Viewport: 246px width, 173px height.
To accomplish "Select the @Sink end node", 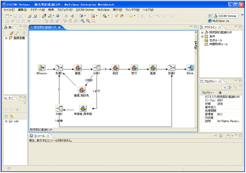I will (190, 68).
